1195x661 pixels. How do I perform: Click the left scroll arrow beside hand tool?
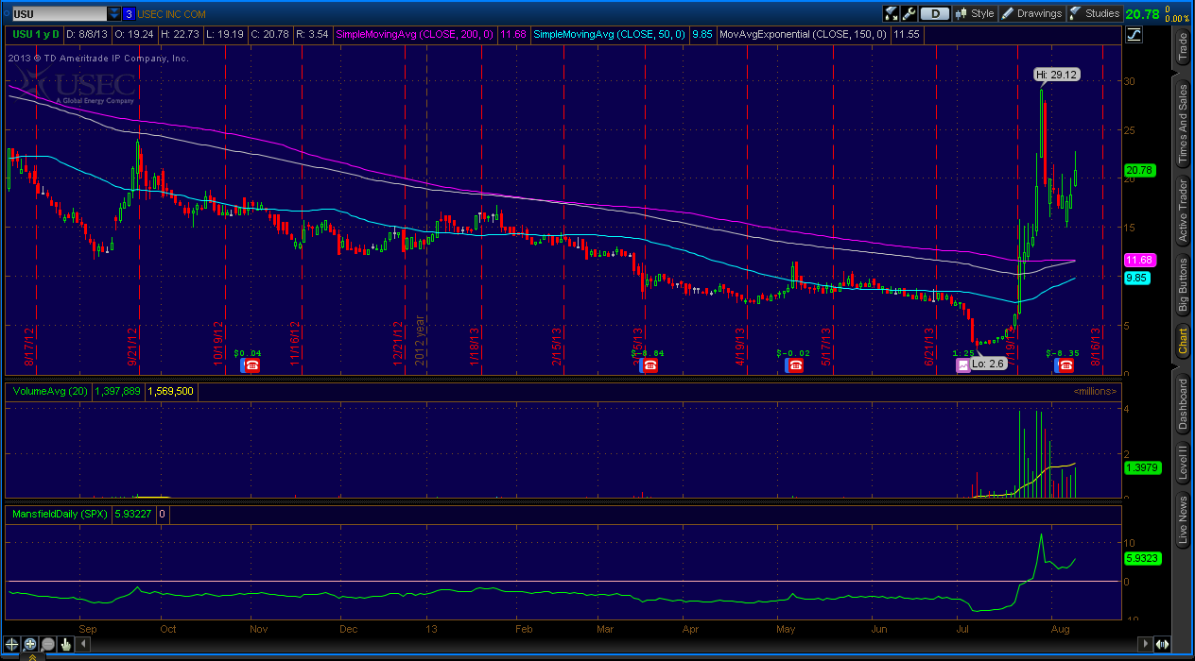pyautogui.click(x=81, y=644)
